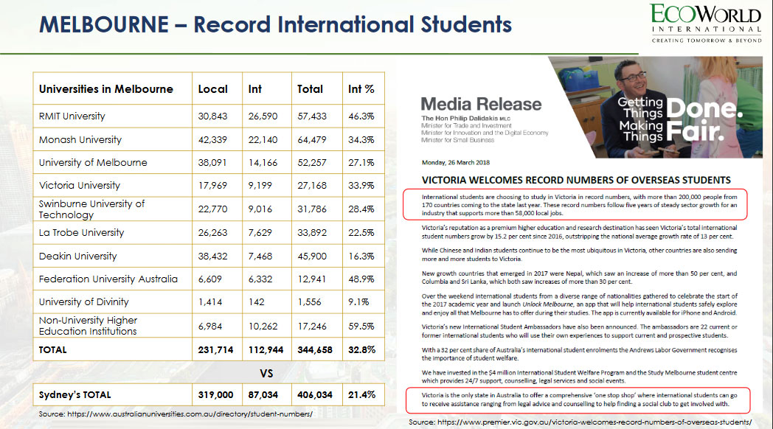Click Melbourne's total international count 112,944

pyautogui.click(x=266, y=350)
